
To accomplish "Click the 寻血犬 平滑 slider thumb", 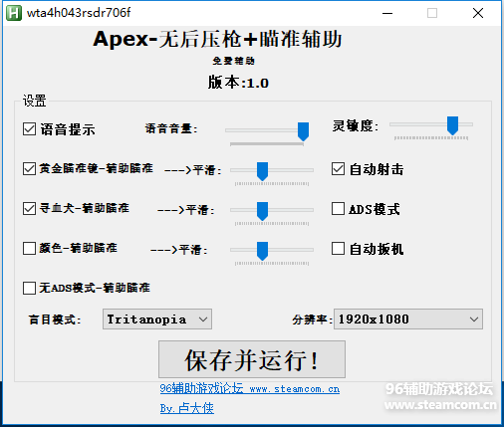I will click(262, 211).
